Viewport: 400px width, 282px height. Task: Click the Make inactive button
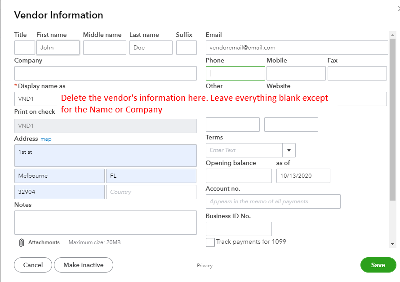[84, 265]
